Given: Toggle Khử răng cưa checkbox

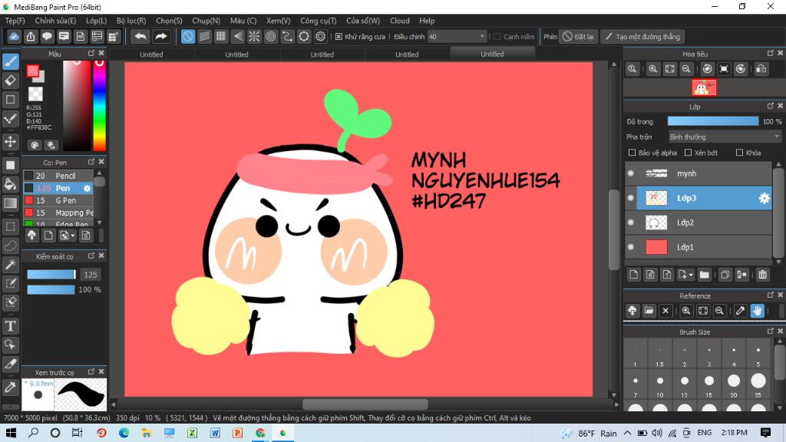Looking at the screenshot, I should [x=339, y=37].
